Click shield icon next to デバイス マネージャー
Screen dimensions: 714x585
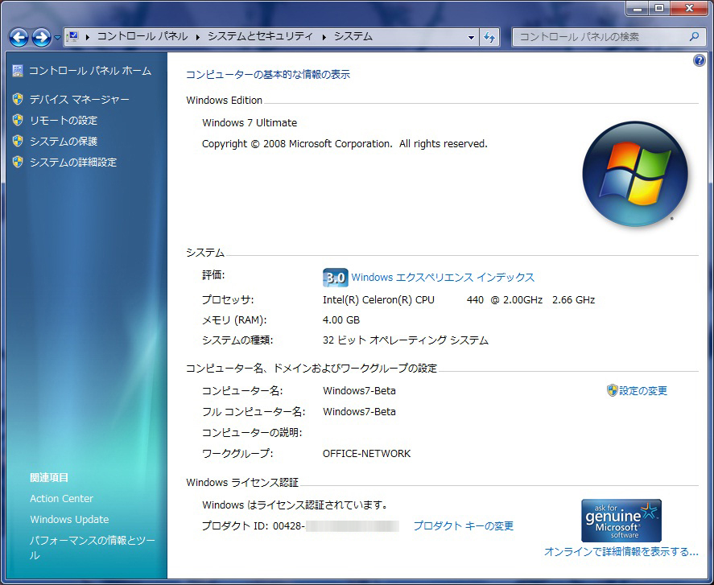(18, 99)
